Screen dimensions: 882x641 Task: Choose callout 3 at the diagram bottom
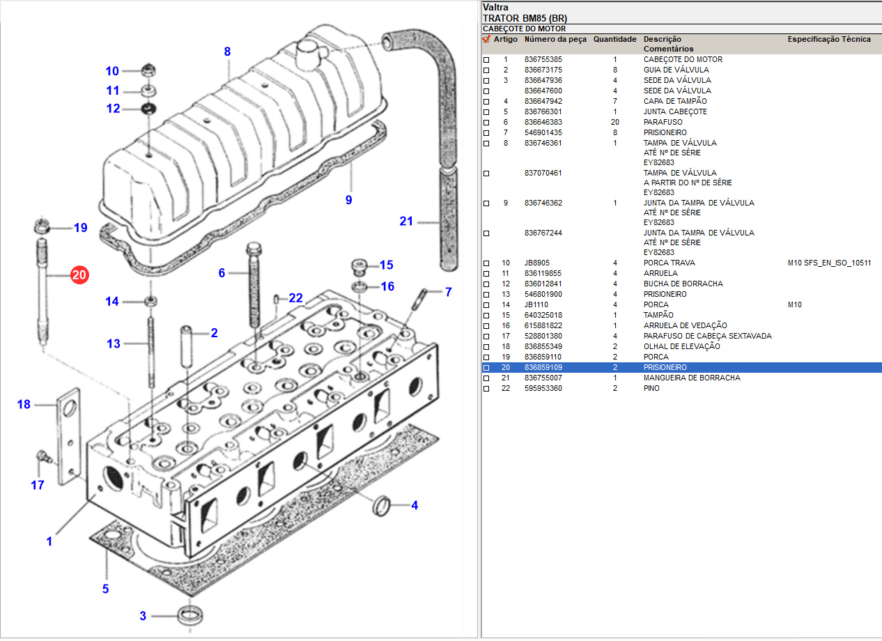[143, 616]
